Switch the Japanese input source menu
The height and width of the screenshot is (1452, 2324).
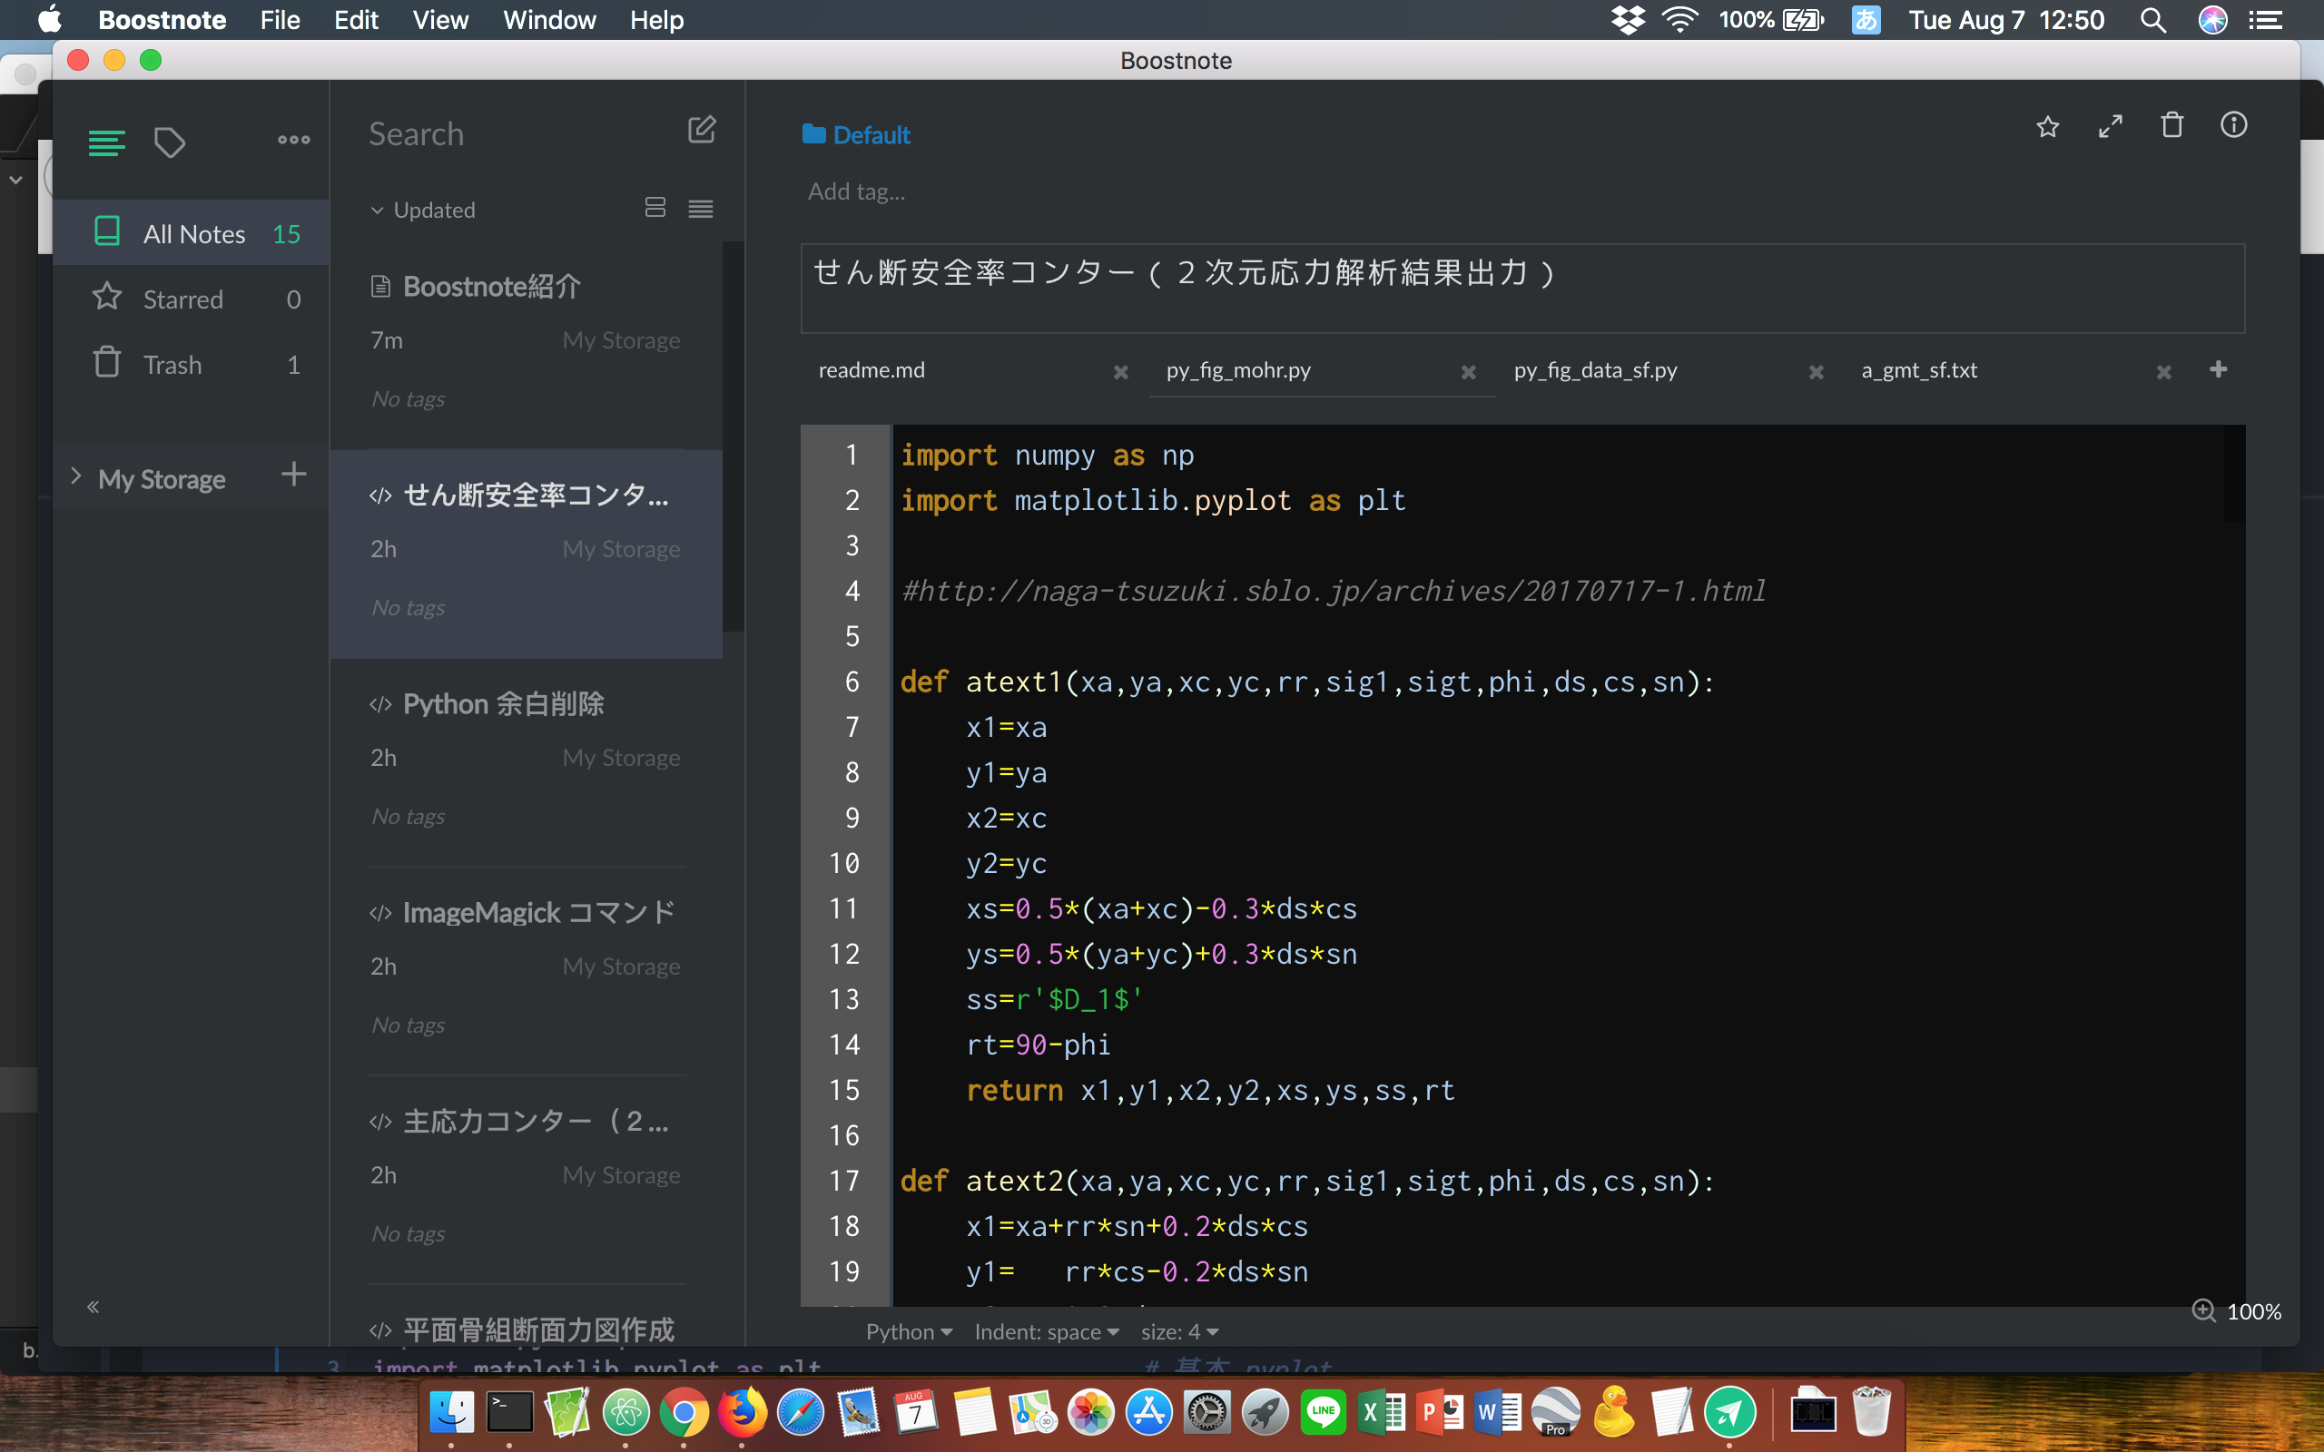tap(1865, 19)
